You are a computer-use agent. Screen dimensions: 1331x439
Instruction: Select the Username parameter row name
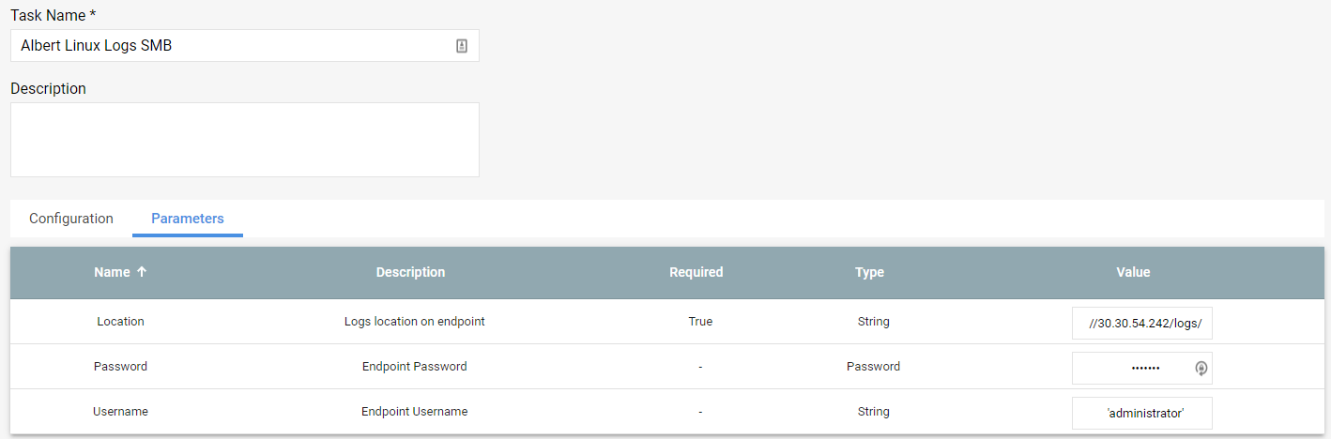pyautogui.click(x=120, y=411)
